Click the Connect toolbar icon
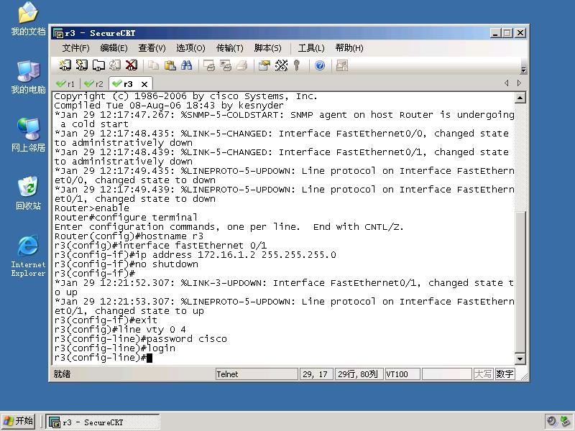The width and height of the screenshot is (575, 431). pos(65,65)
